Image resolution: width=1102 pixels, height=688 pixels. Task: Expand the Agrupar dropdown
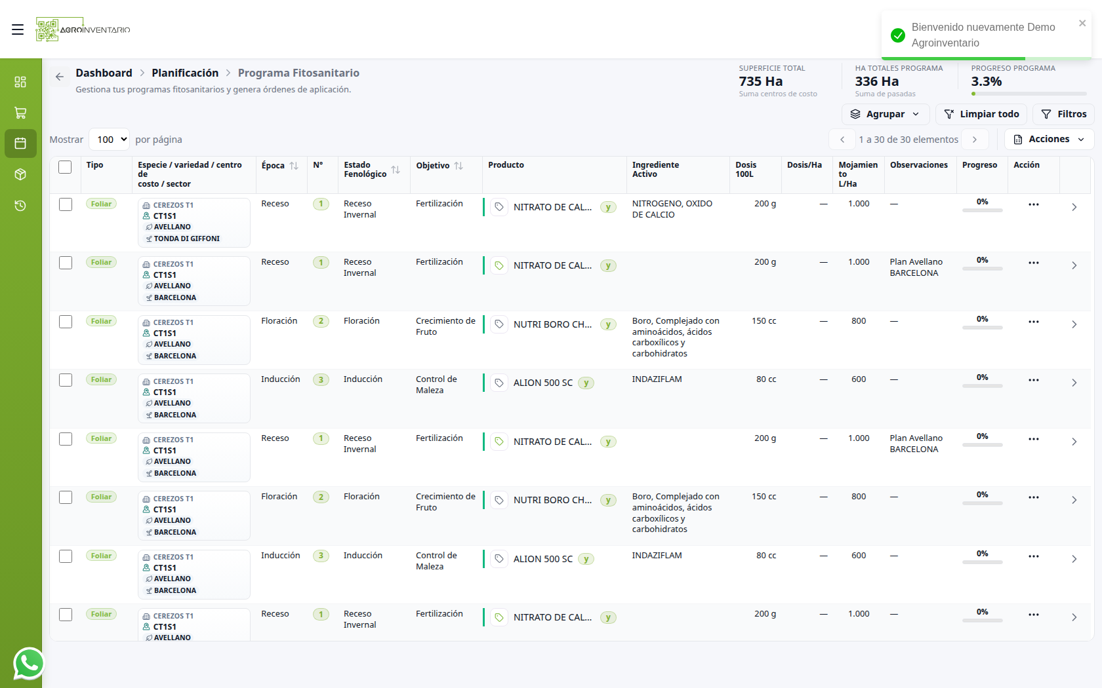click(x=886, y=114)
